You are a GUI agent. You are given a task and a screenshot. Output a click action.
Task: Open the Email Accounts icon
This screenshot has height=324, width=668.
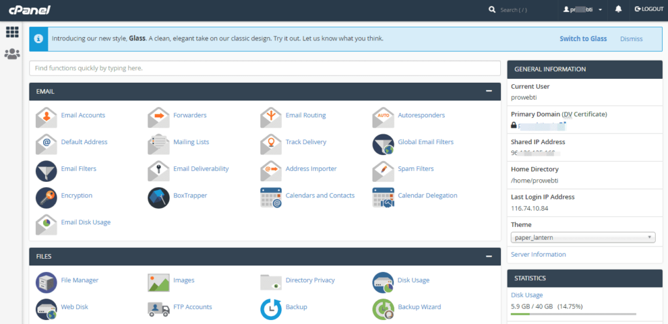pos(46,117)
